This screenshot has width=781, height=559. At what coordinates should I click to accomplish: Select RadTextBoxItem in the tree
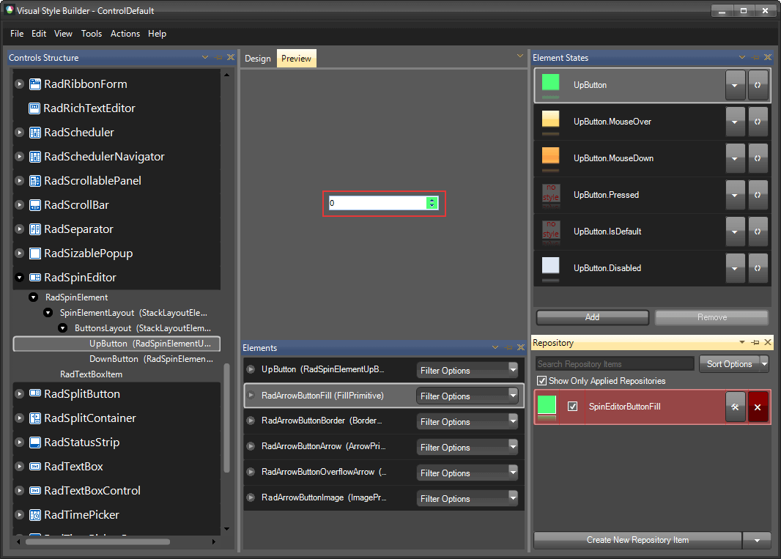[91, 374]
